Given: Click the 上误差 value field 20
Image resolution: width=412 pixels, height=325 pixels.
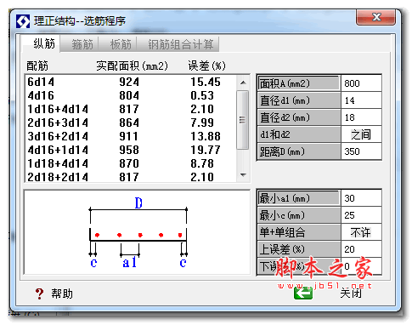Looking at the screenshot, I should pyautogui.click(x=362, y=249).
